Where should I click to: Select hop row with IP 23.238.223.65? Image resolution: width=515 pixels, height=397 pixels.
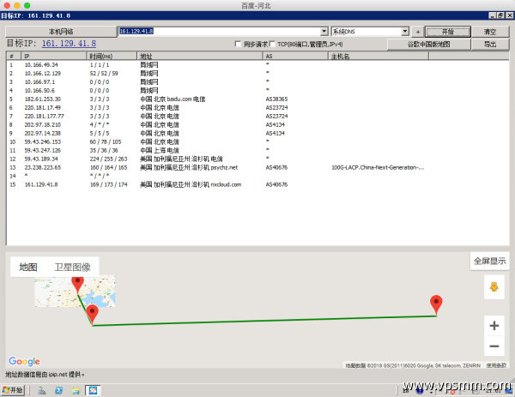pyautogui.click(x=257, y=167)
